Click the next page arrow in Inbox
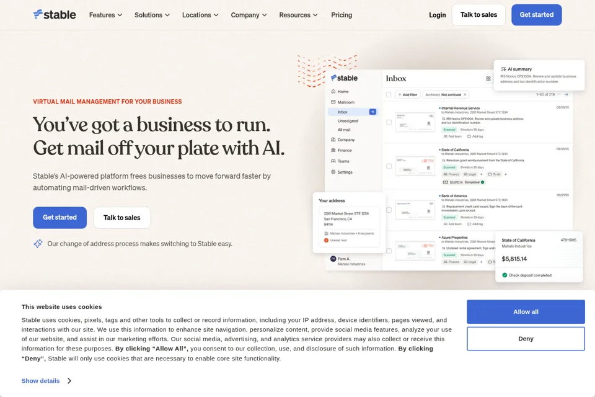This screenshot has height=397, width=595. tap(566, 94)
